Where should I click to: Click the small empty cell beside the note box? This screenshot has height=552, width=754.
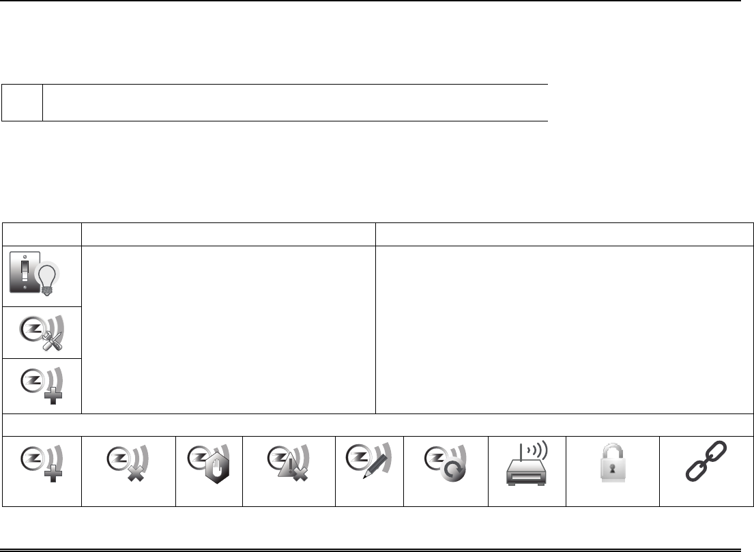click(22, 102)
